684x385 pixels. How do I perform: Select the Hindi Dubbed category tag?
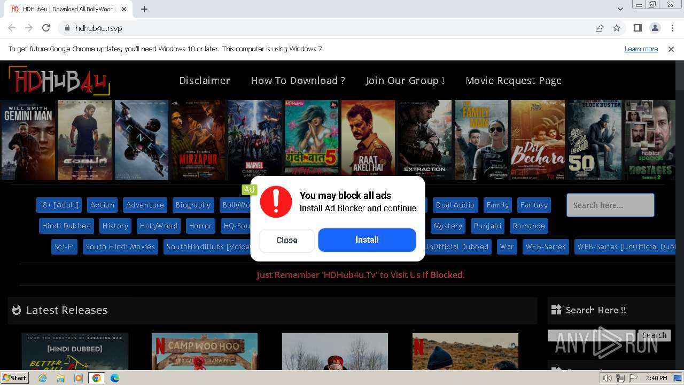pyautogui.click(x=66, y=226)
